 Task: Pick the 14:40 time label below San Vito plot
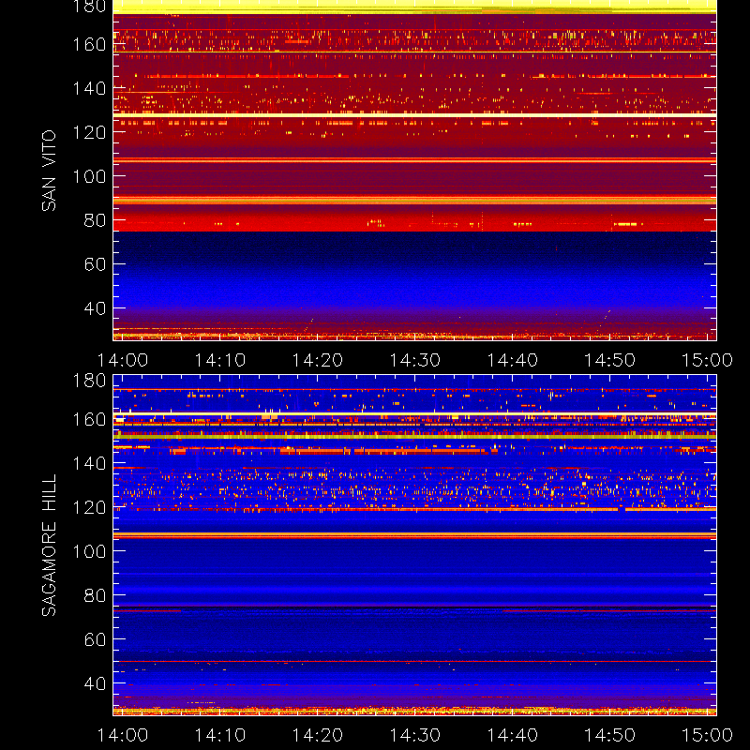[x=512, y=360]
